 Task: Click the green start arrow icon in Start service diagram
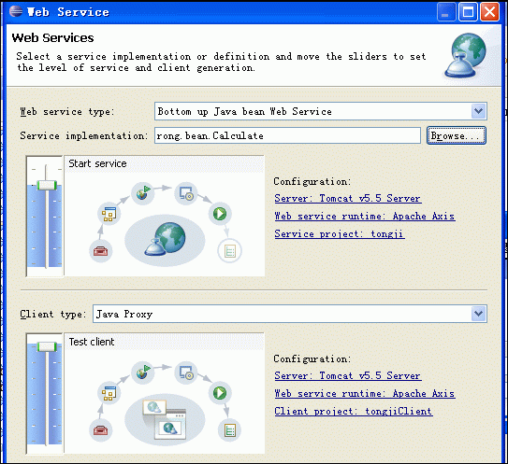point(220,214)
